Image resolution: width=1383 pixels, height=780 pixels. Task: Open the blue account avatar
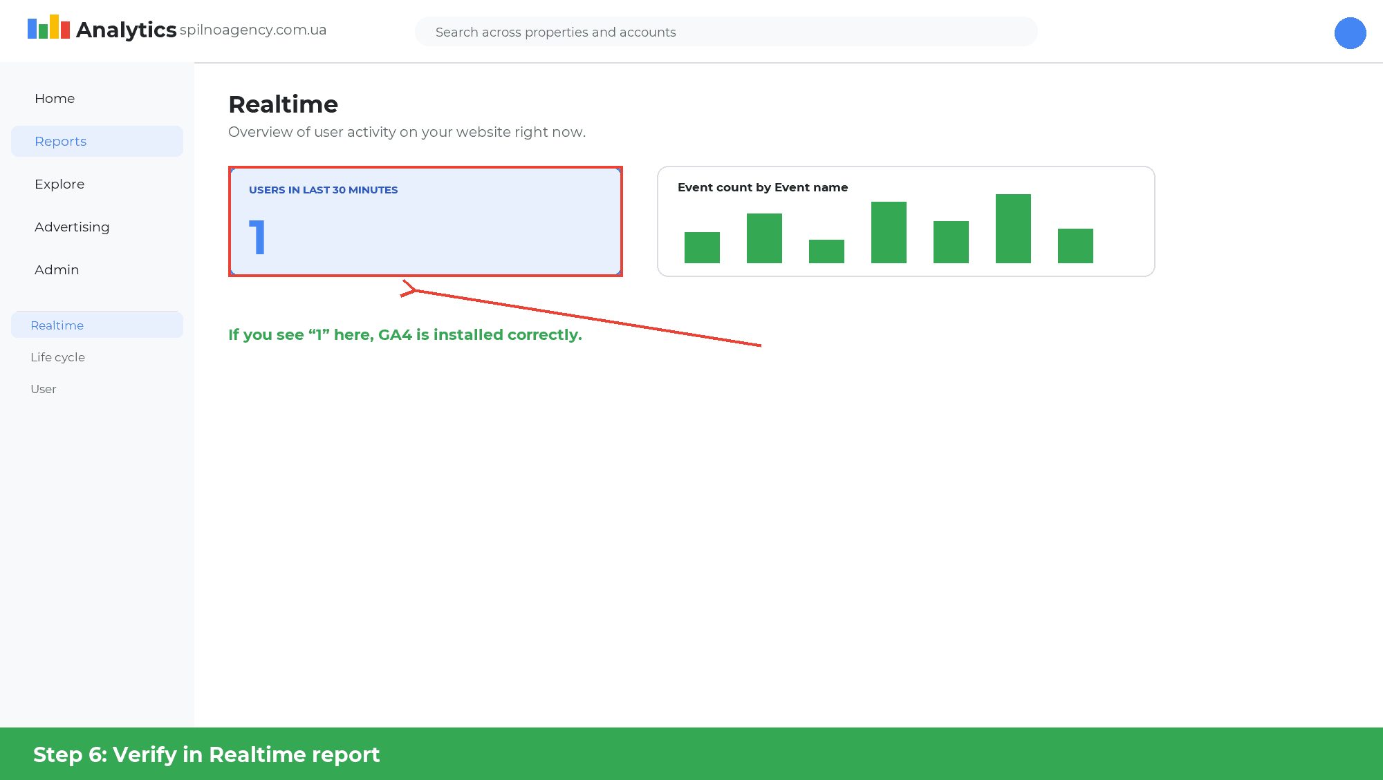pos(1350,33)
